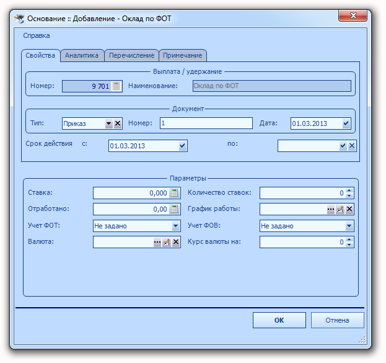Open calendar picker for document Дата

[x=346, y=123]
